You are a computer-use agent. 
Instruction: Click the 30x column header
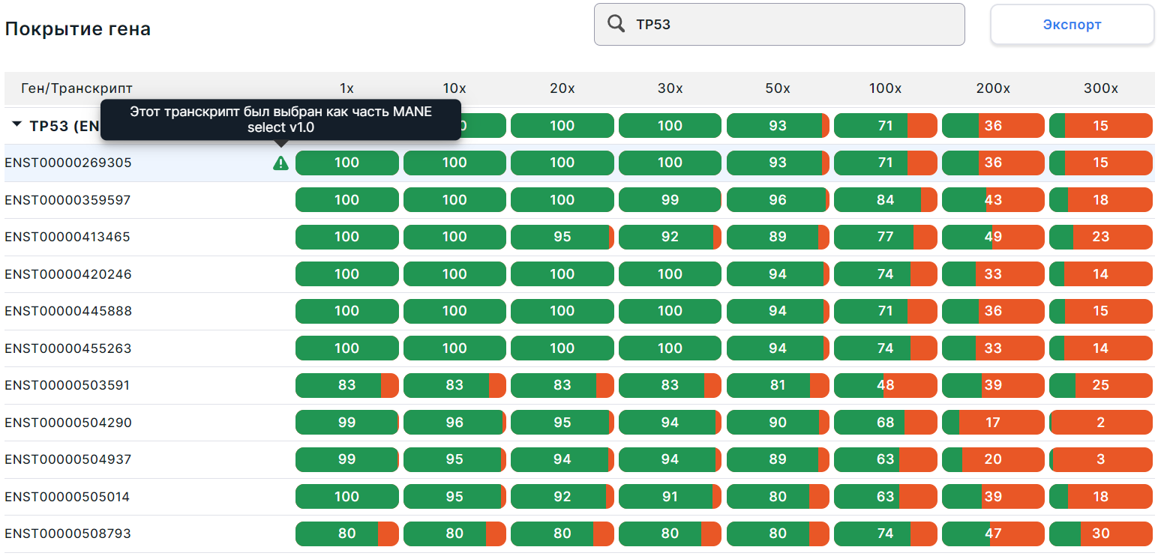[670, 88]
